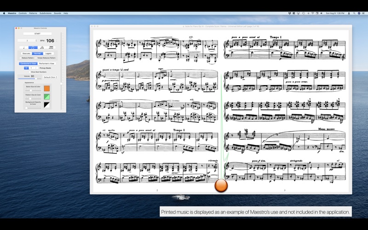Viewport: 368px width, 230px height.
Task: Open the Sounds menu
Action: pos(57,13)
